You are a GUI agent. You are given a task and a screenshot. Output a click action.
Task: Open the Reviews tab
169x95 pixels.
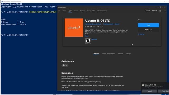click(121, 53)
